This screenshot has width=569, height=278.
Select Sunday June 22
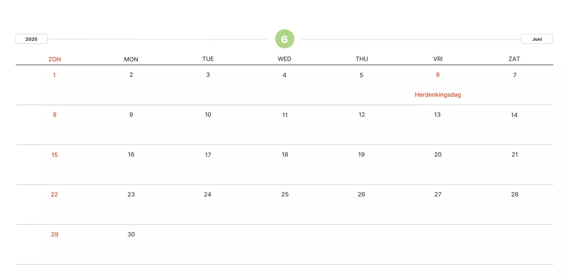coord(54,194)
